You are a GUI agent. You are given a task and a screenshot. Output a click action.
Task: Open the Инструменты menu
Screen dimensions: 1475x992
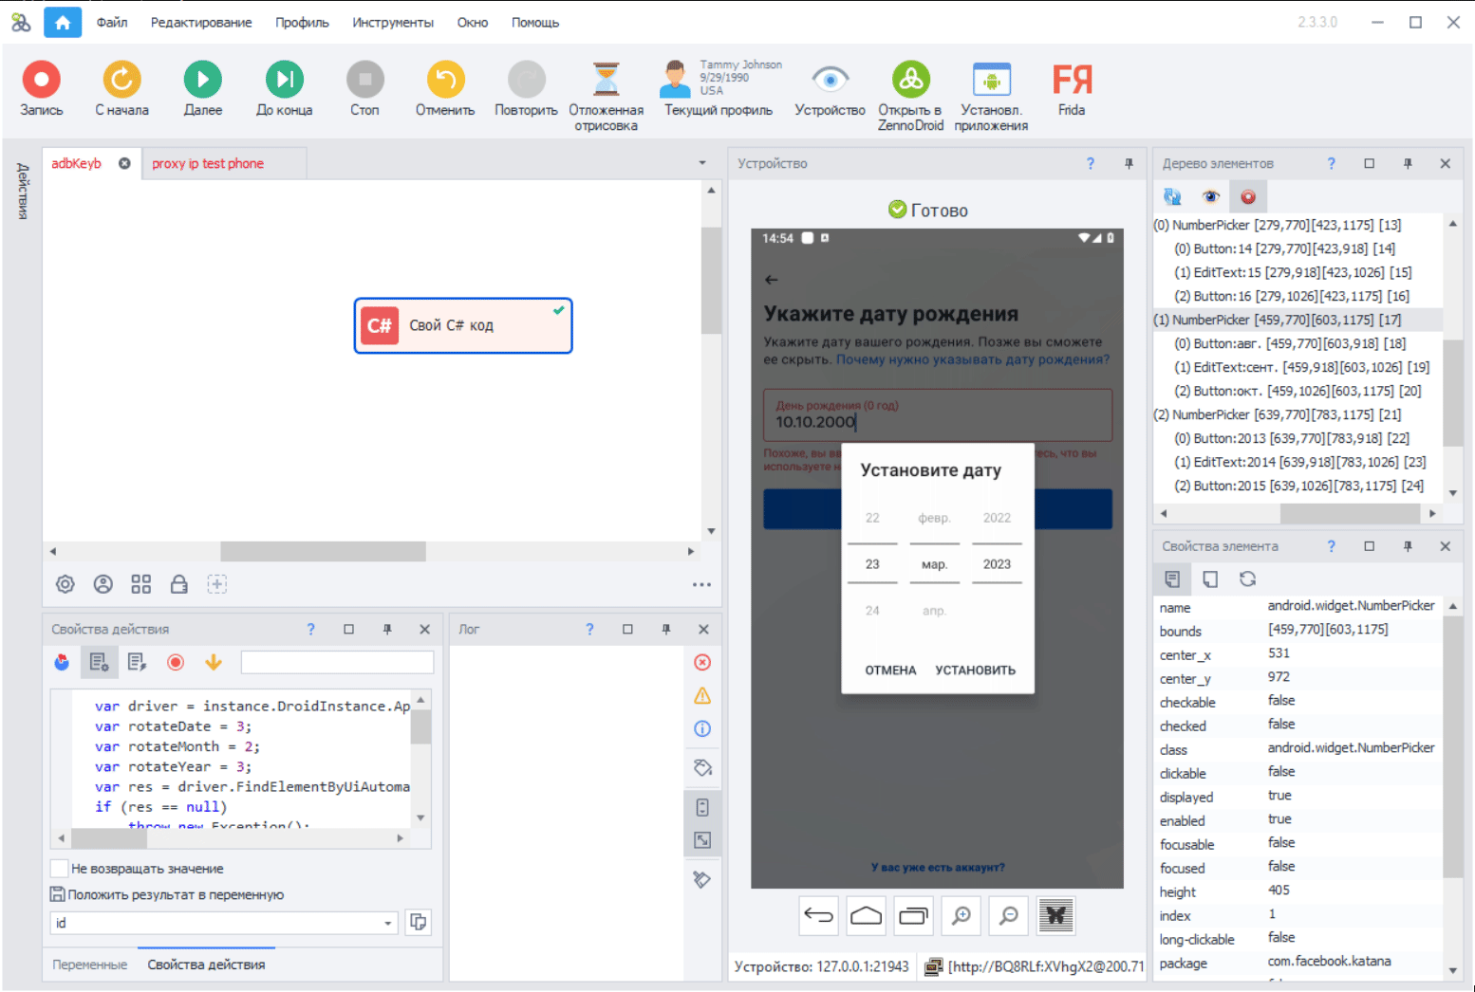(392, 23)
